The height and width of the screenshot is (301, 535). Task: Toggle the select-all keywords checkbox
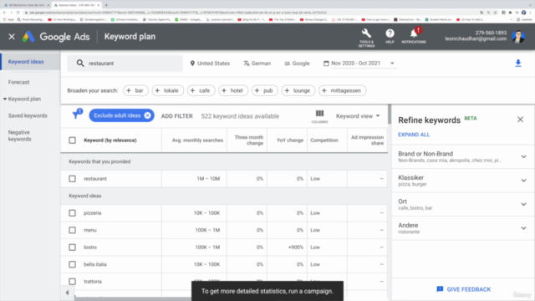(73, 140)
